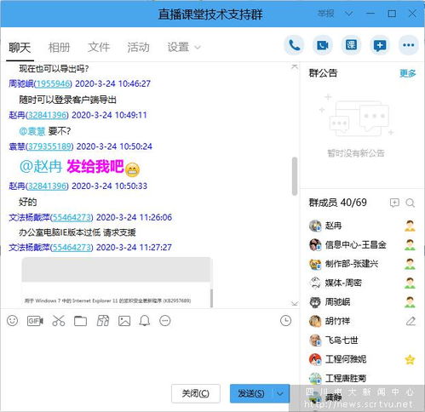Click the grinning emoji in 袁慧's message
Screen dimensions: 425x412
tap(133, 169)
